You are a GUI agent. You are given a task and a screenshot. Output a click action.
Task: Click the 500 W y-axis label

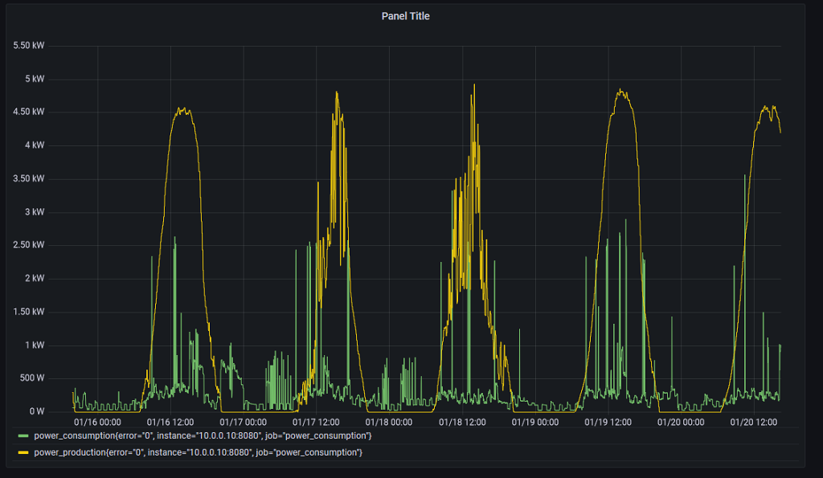point(31,378)
